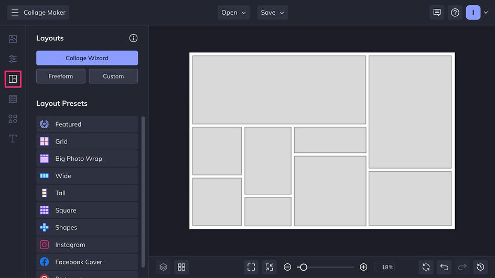Select the Featured layout preset
The width and height of the screenshot is (495, 278).
(x=87, y=124)
